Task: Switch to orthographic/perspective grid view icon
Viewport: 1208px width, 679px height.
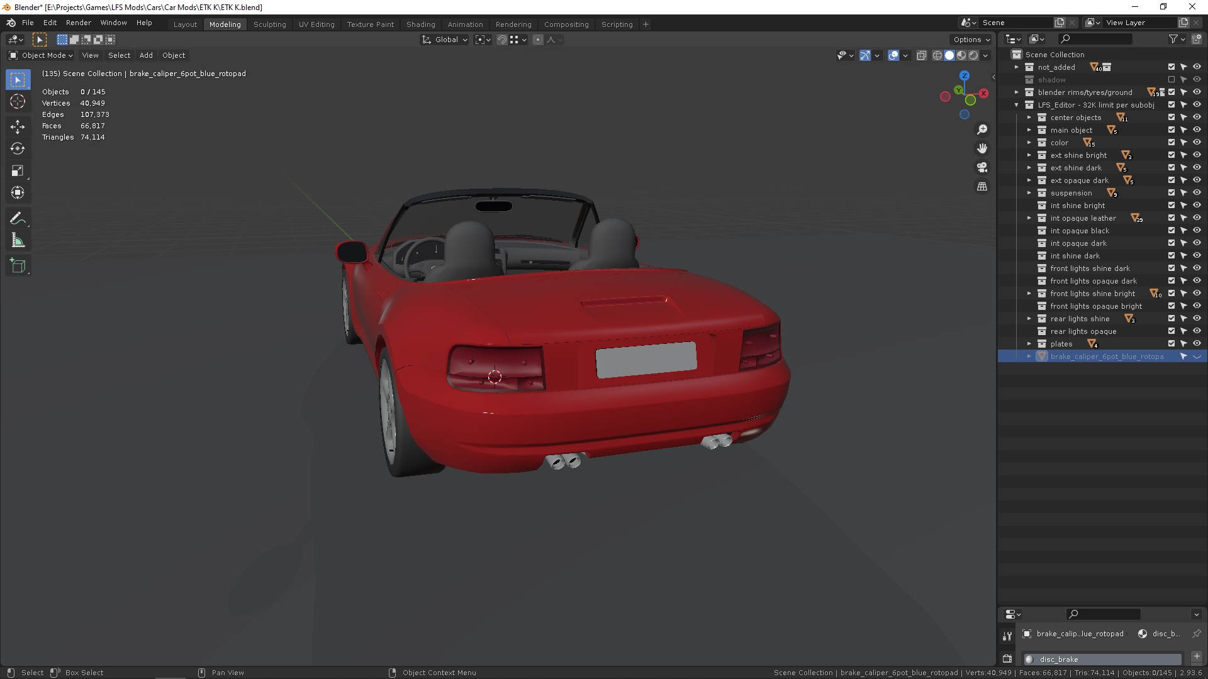Action: (x=981, y=187)
